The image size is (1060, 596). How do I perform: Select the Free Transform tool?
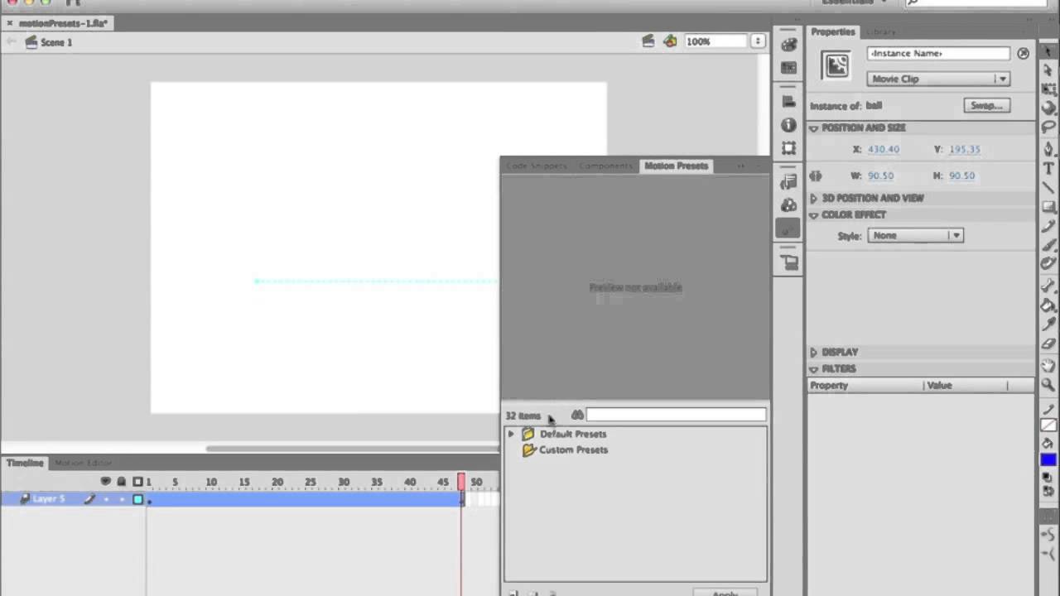coord(1048,89)
